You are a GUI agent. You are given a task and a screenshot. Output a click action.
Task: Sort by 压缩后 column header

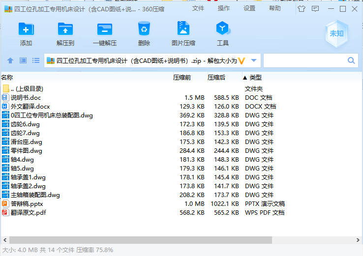[216, 78]
